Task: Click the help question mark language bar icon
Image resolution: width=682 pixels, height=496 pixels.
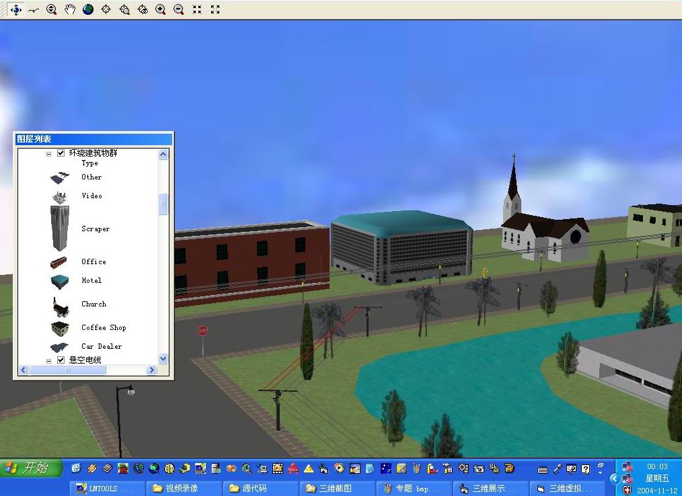Action: click(x=585, y=468)
